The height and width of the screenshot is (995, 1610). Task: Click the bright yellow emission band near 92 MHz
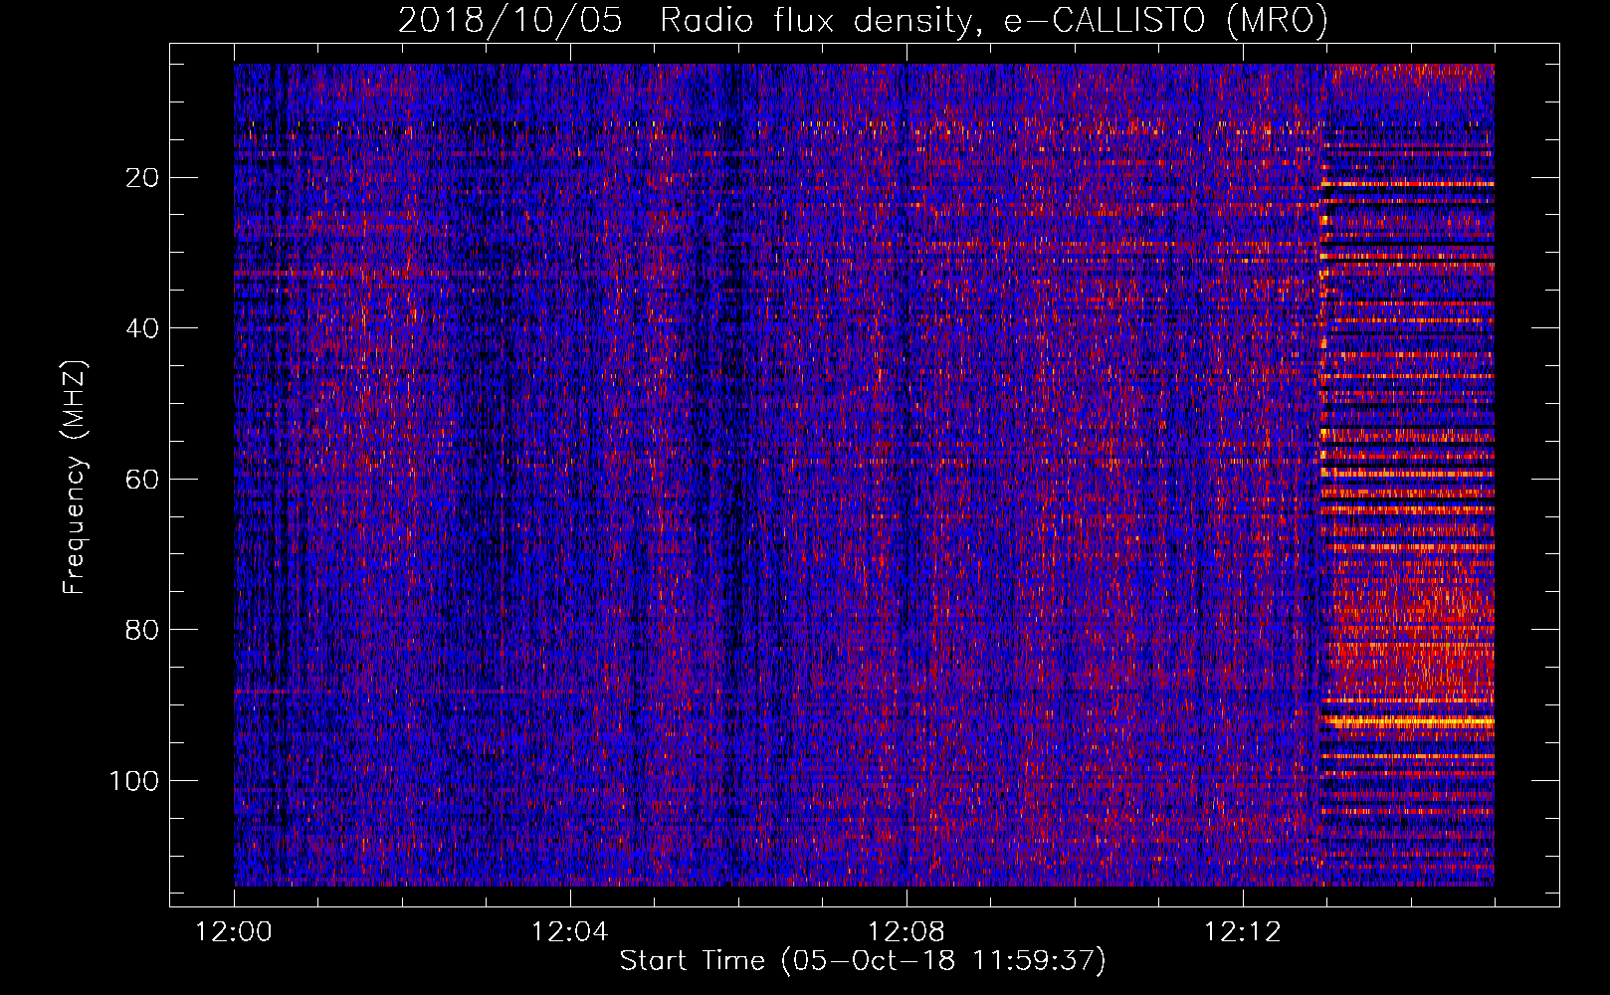(1408, 721)
